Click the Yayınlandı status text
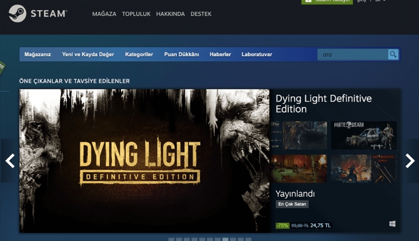This screenshot has height=241, width=419. click(x=295, y=194)
